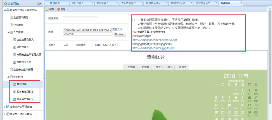Click the icon beside 企业基本情况

coord(11,17)
